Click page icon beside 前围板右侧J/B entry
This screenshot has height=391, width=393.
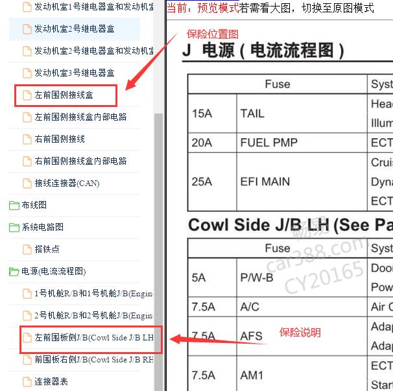27,360
